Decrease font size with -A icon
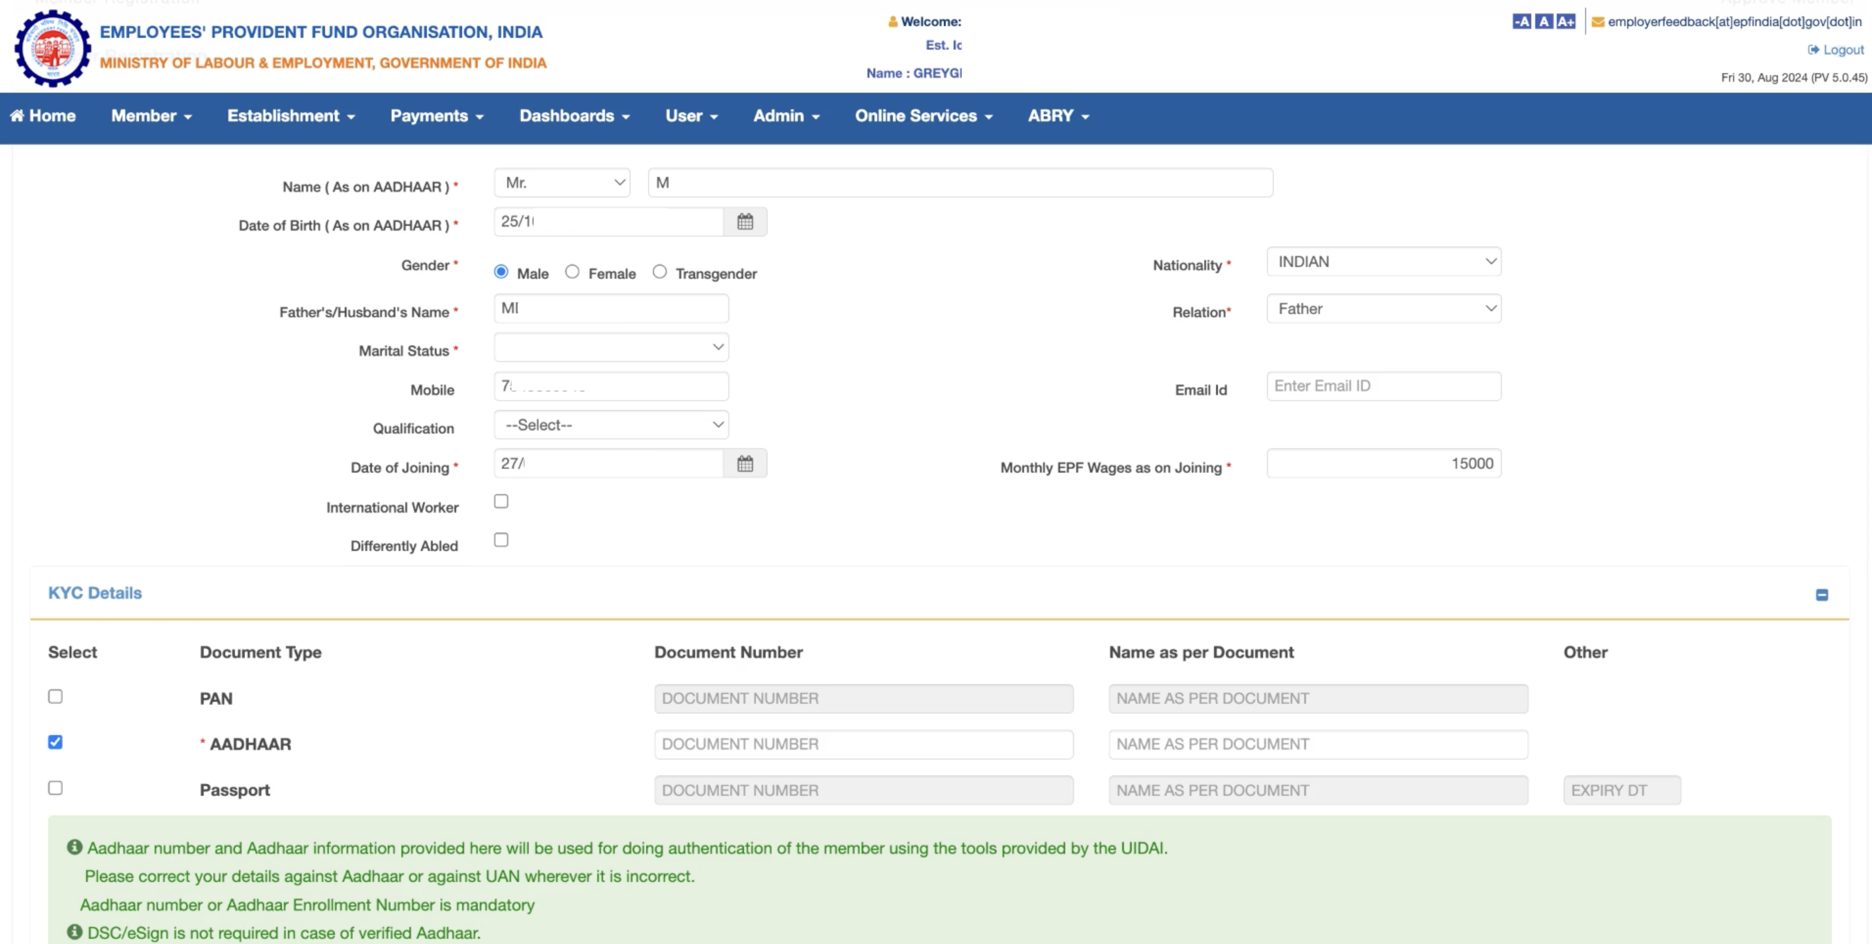 pyautogui.click(x=1521, y=21)
